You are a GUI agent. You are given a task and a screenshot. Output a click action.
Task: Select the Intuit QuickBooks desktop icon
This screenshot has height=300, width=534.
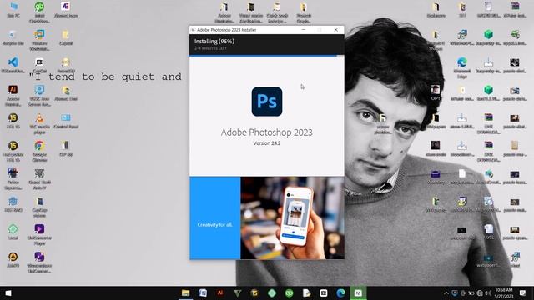tap(39, 12)
